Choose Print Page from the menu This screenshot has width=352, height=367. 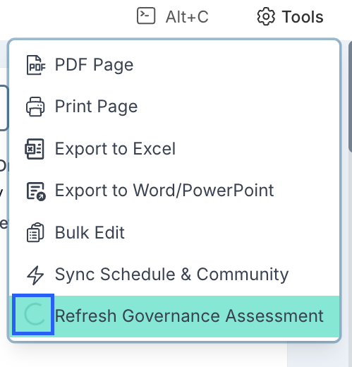[174, 107]
